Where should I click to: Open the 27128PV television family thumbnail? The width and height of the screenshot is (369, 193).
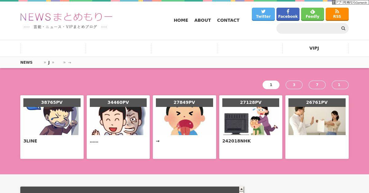[251, 121]
